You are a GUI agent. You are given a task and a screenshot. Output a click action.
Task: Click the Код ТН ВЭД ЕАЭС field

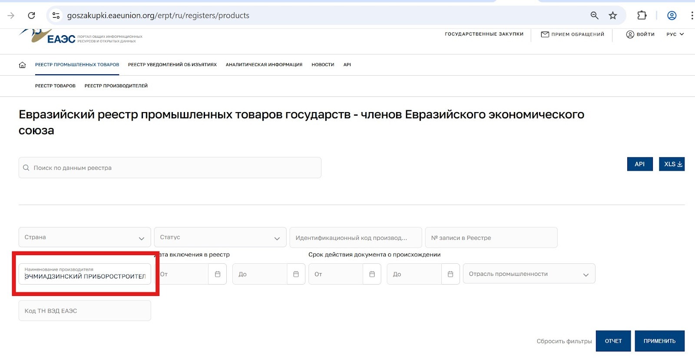(x=85, y=311)
